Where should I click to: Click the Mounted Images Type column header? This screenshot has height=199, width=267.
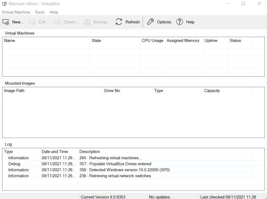(177, 90)
